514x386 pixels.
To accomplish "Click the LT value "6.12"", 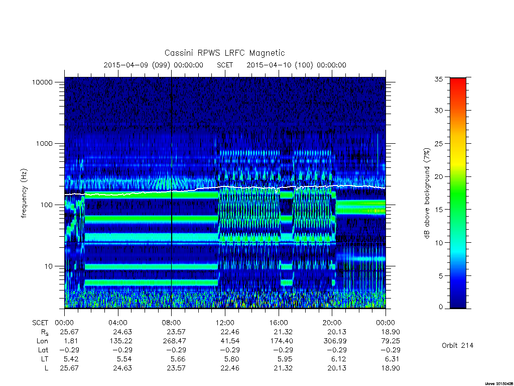I will [x=339, y=359].
